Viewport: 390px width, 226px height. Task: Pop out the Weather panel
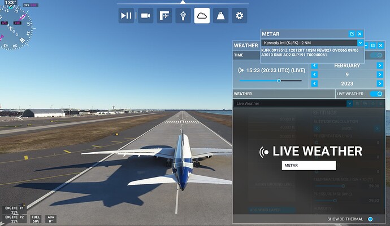click(x=373, y=46)
